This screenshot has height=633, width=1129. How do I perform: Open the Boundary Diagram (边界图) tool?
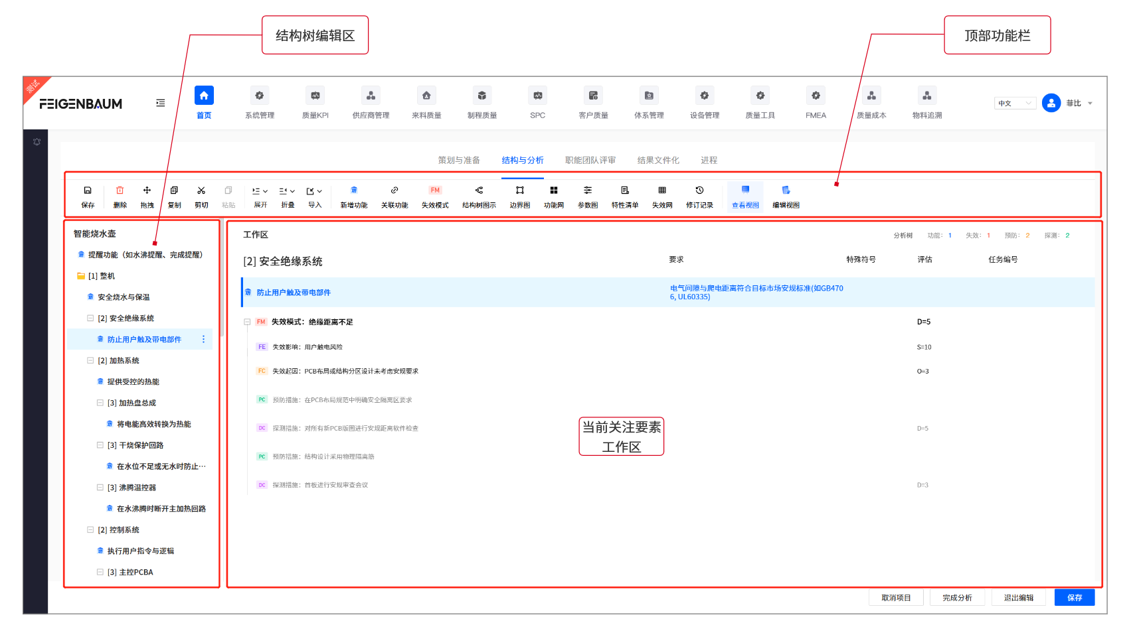click(519, 191)
